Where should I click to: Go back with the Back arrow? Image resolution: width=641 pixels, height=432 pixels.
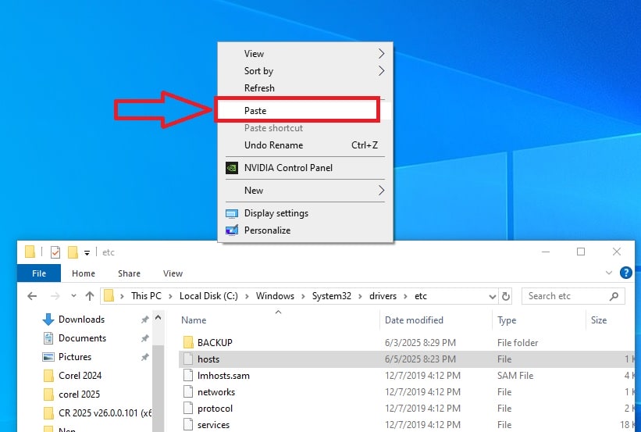tap(32, 296)
